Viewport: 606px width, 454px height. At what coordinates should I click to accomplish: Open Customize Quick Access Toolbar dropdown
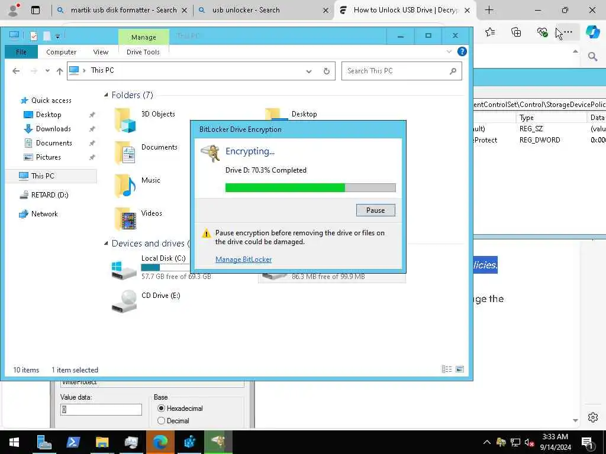tap(57, 36)
